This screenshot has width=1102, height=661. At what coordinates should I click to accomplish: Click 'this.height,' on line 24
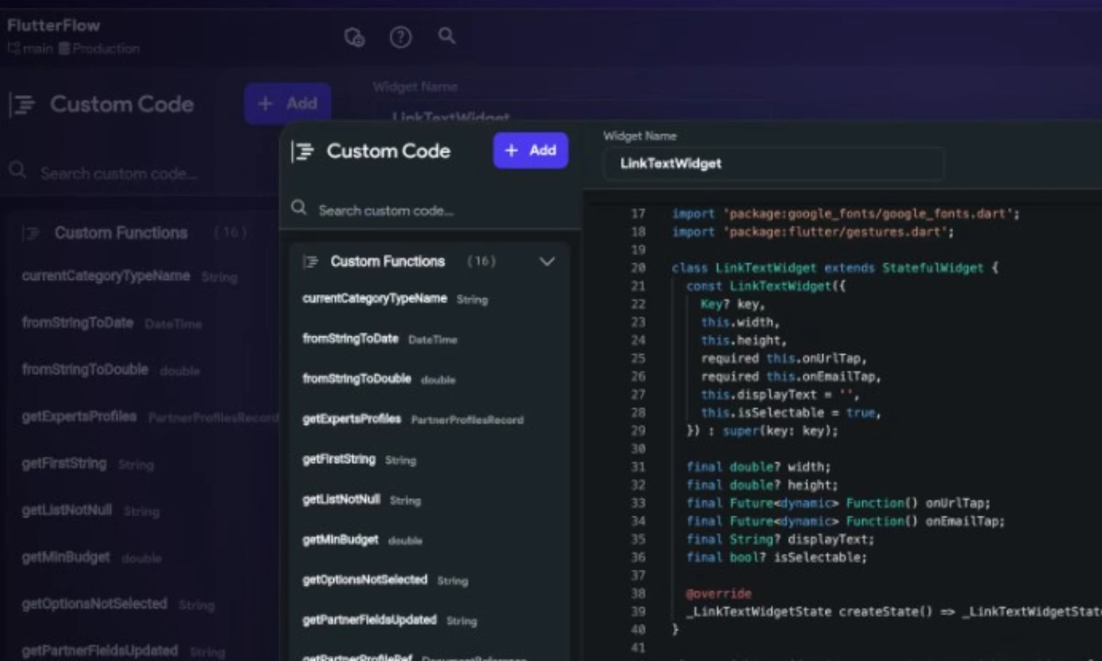744,340
